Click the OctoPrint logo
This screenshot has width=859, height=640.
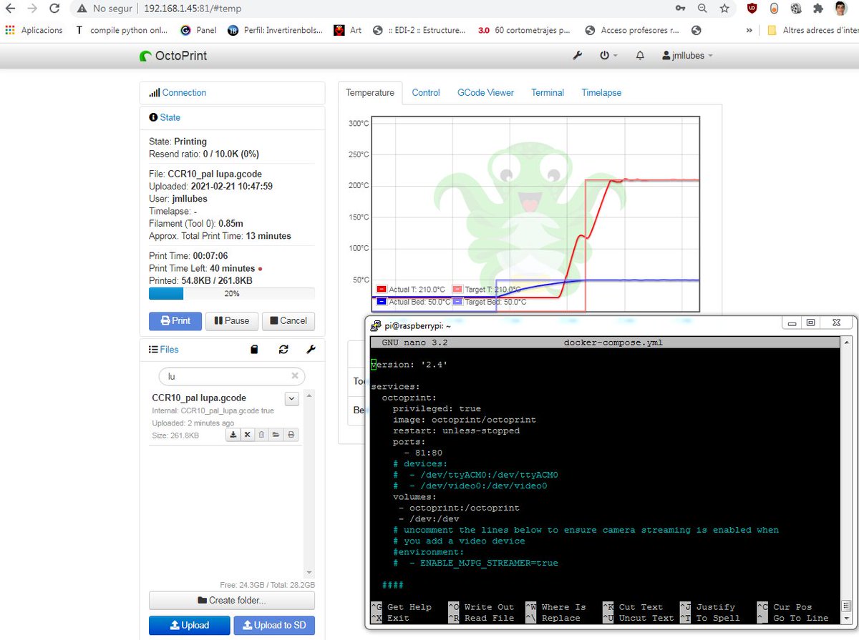tap(173, 55)
